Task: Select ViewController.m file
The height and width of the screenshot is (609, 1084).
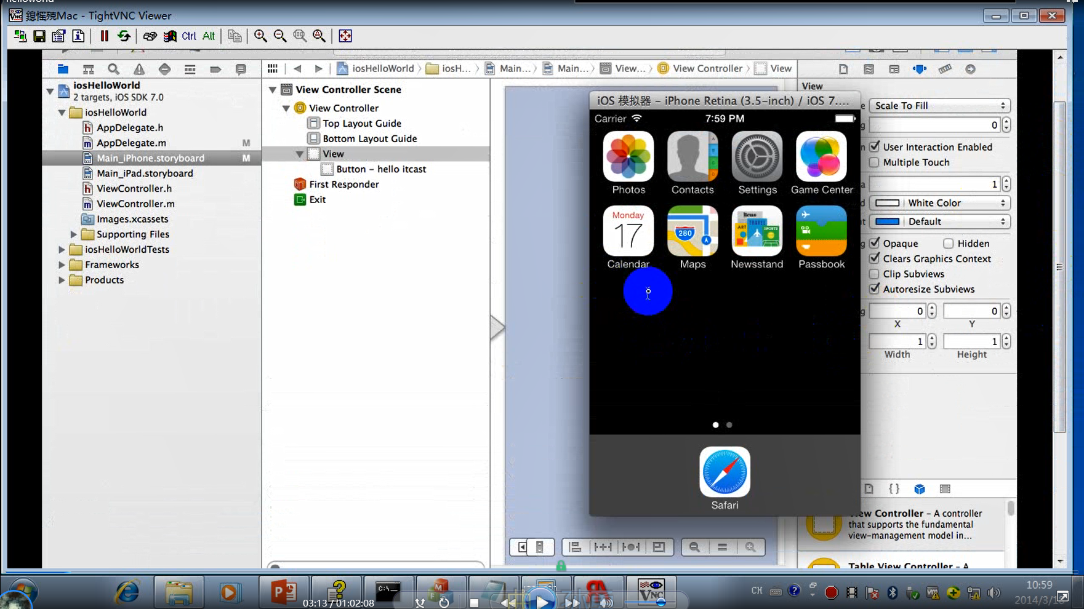Action: click(x=135, y=204)
